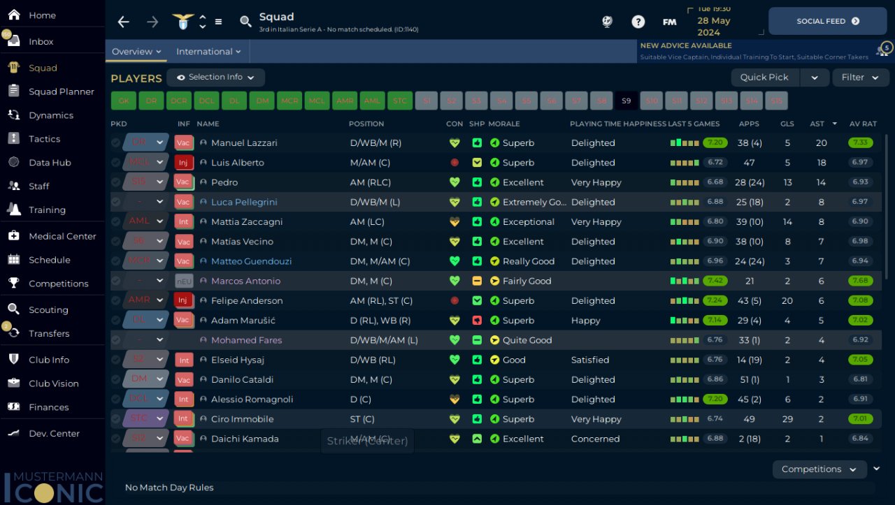Toggle selection check for Manuel Lazzari
Image resolution: width=895 pixels, height=505 pixels.
(x=115, y=143)
